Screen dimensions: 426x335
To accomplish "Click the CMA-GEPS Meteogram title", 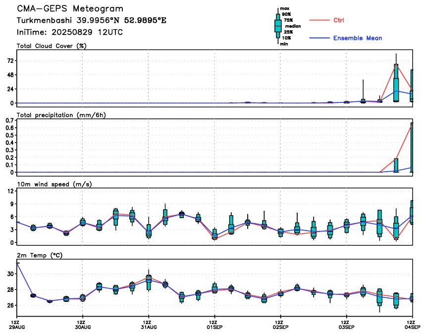I will (70, 9).
